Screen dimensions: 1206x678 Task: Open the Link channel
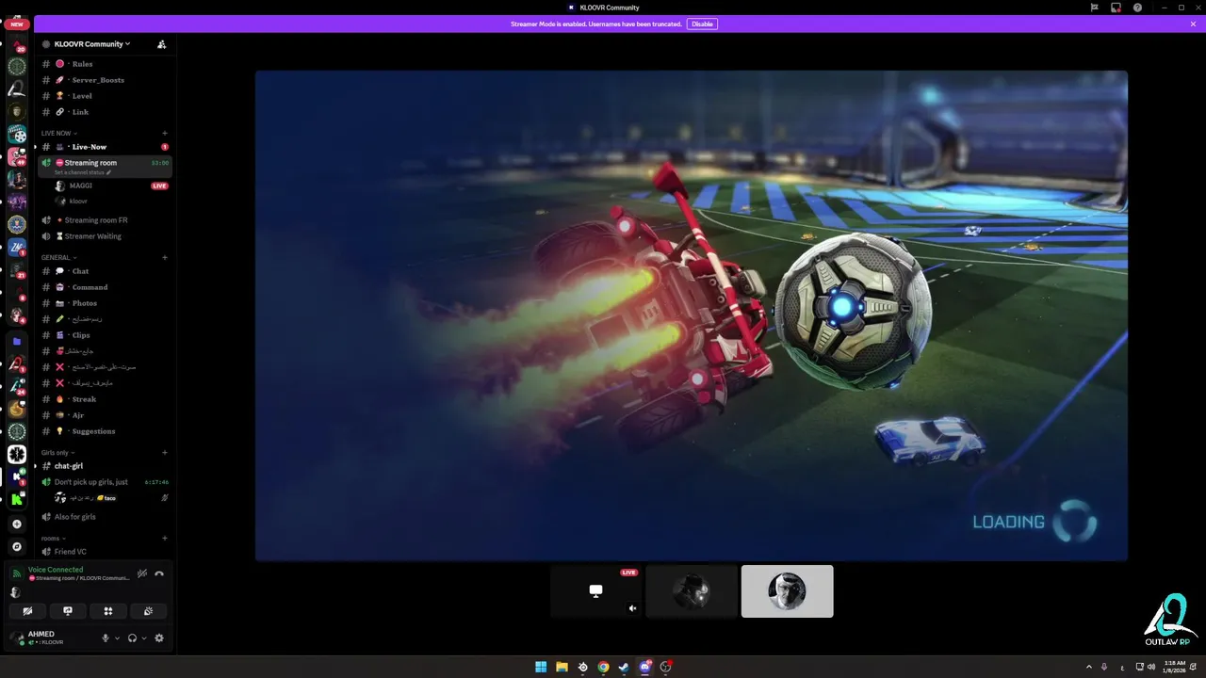pos(106,112)
